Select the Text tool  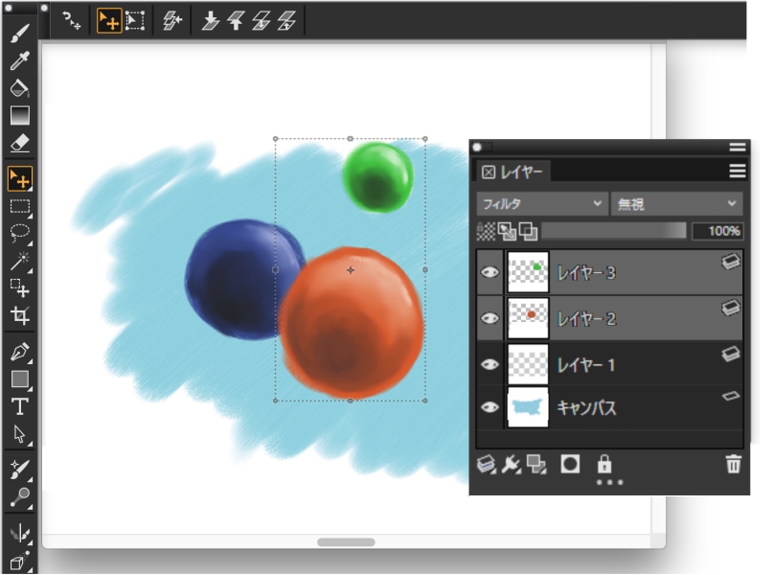tap(19, 406)
